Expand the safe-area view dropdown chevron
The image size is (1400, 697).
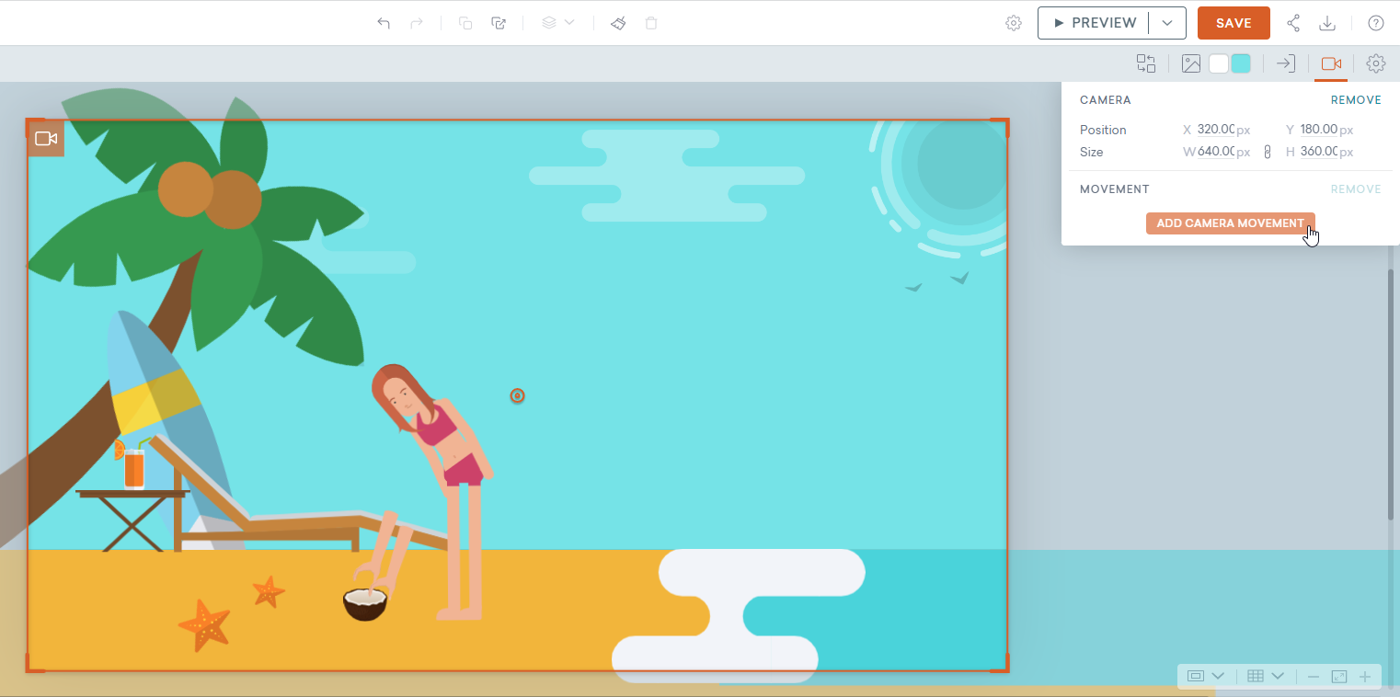(1218, 676)
